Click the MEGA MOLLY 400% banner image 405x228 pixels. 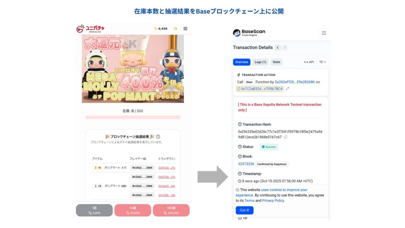click(133, 69)
